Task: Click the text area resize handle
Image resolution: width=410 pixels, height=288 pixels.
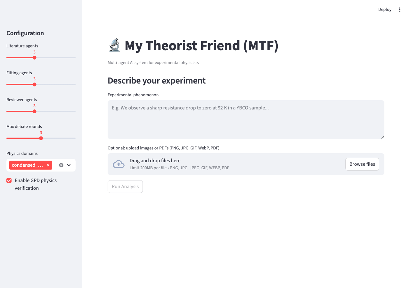Action: (x=382, y=137)
